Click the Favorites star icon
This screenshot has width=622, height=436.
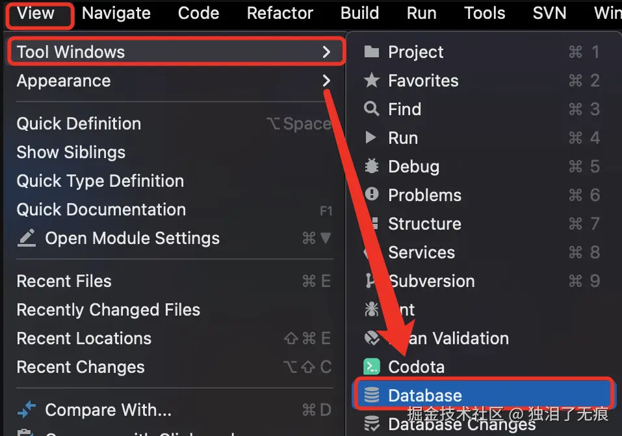pos(372,81)
